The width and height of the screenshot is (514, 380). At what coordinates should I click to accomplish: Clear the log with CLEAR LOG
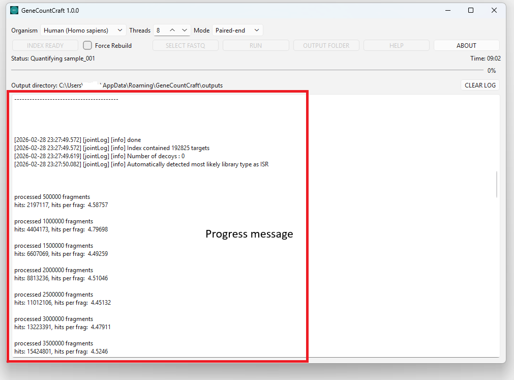480,85
